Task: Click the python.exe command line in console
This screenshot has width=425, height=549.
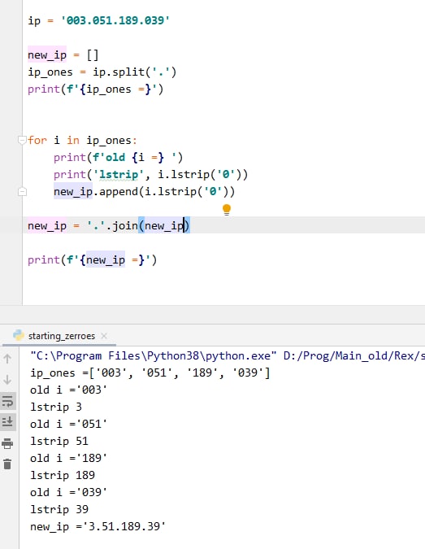Action: tap(228, 355)
